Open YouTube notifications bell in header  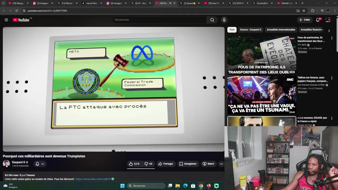click(318, 20)
